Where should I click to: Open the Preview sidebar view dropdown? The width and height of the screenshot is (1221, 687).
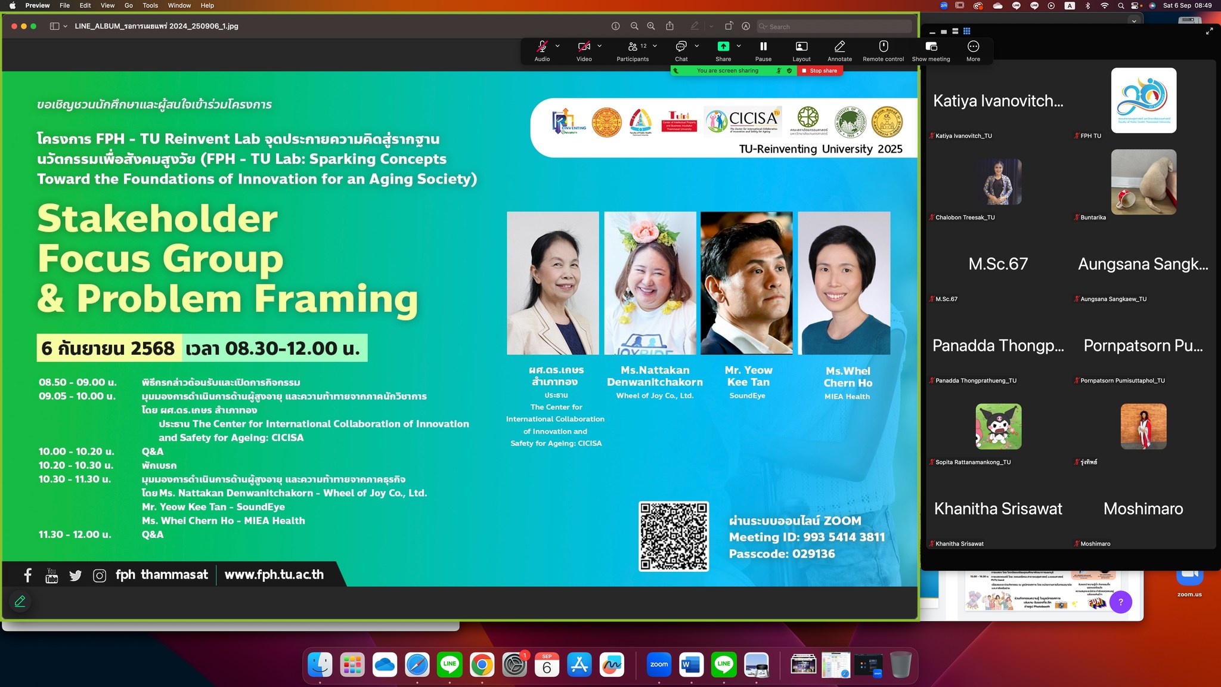tap(65, 26)
